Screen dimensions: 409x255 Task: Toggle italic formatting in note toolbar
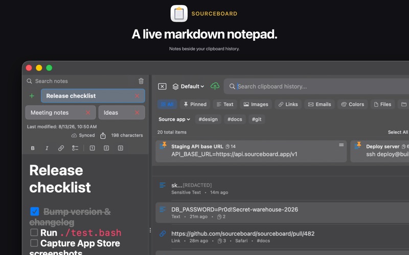pos(47,148)
